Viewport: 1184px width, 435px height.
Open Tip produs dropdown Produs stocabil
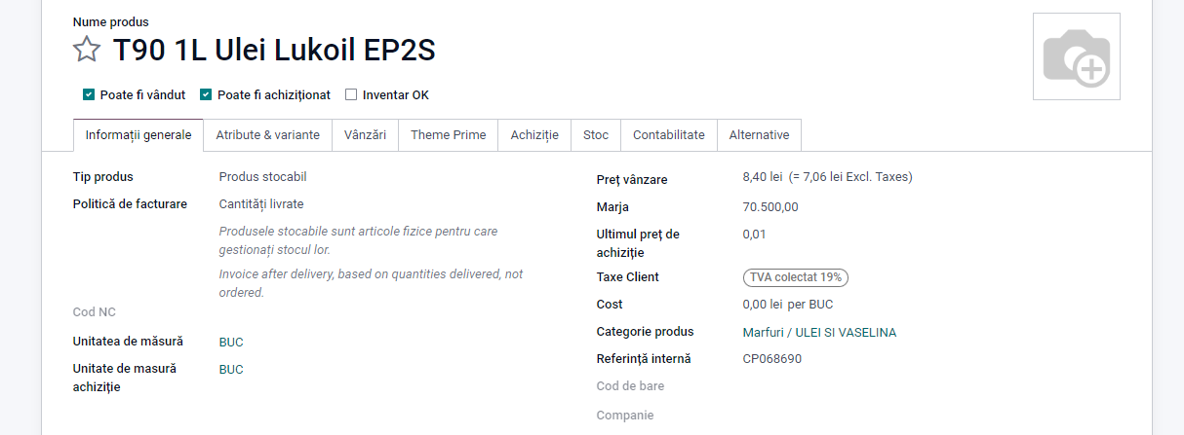[x=262, y=177]
